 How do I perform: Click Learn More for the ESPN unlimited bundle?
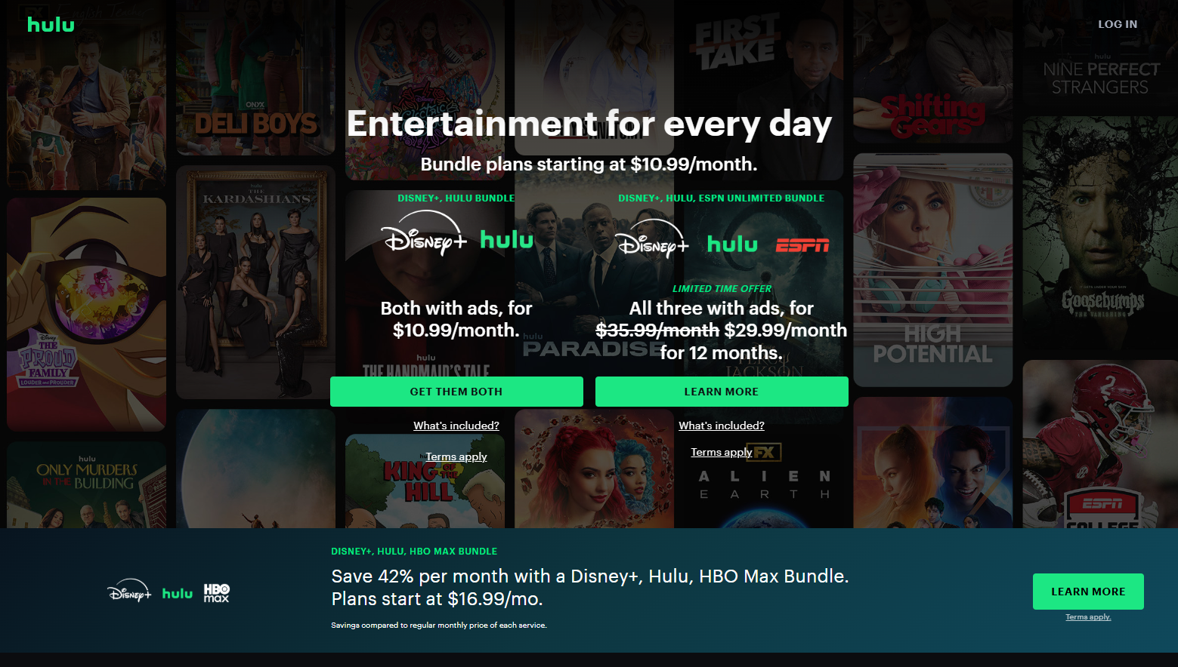722,392
